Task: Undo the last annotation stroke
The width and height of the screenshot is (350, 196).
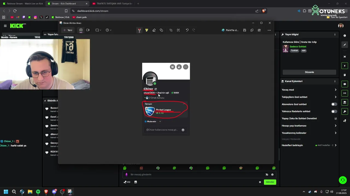Action: [187, 30]
